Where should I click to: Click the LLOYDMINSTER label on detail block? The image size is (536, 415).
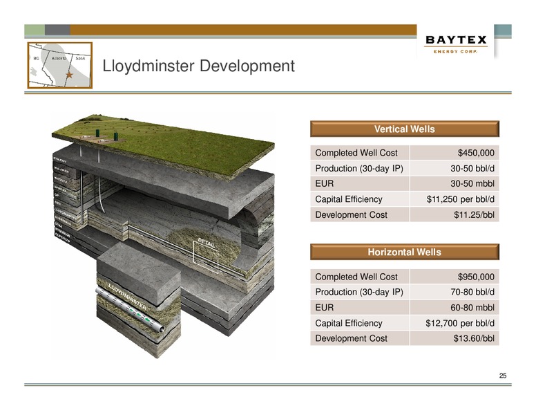[x=127, y=297]
